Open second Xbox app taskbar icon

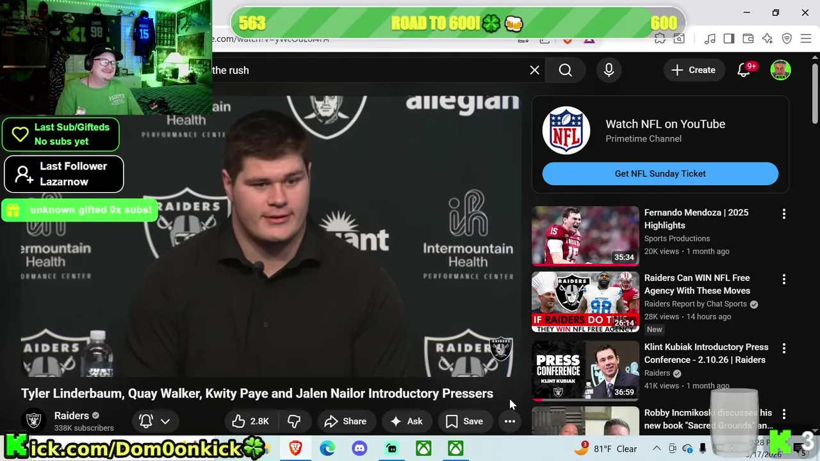point(455,448)
